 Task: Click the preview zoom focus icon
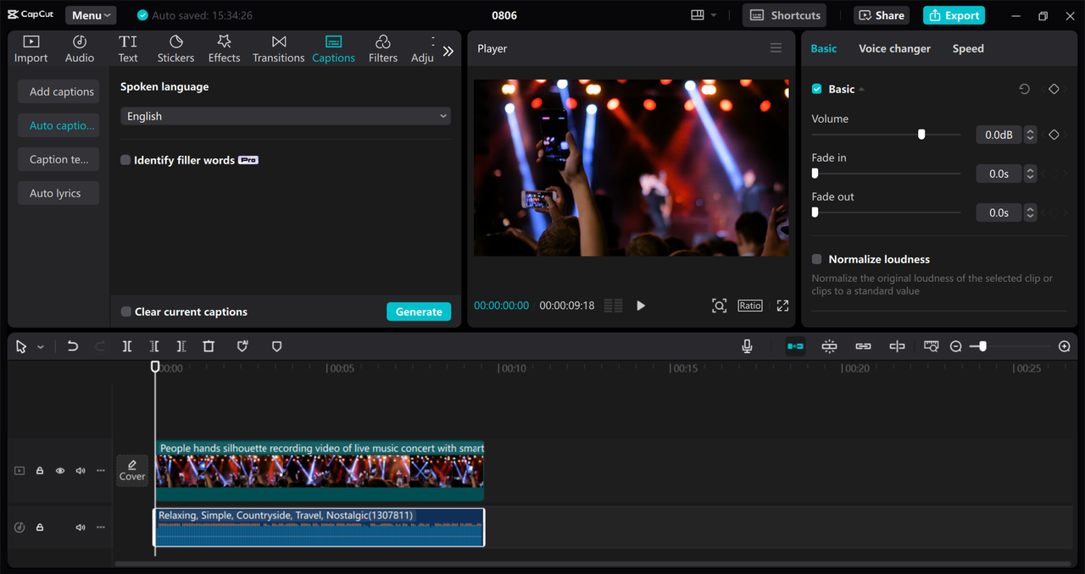pos(719,306)
